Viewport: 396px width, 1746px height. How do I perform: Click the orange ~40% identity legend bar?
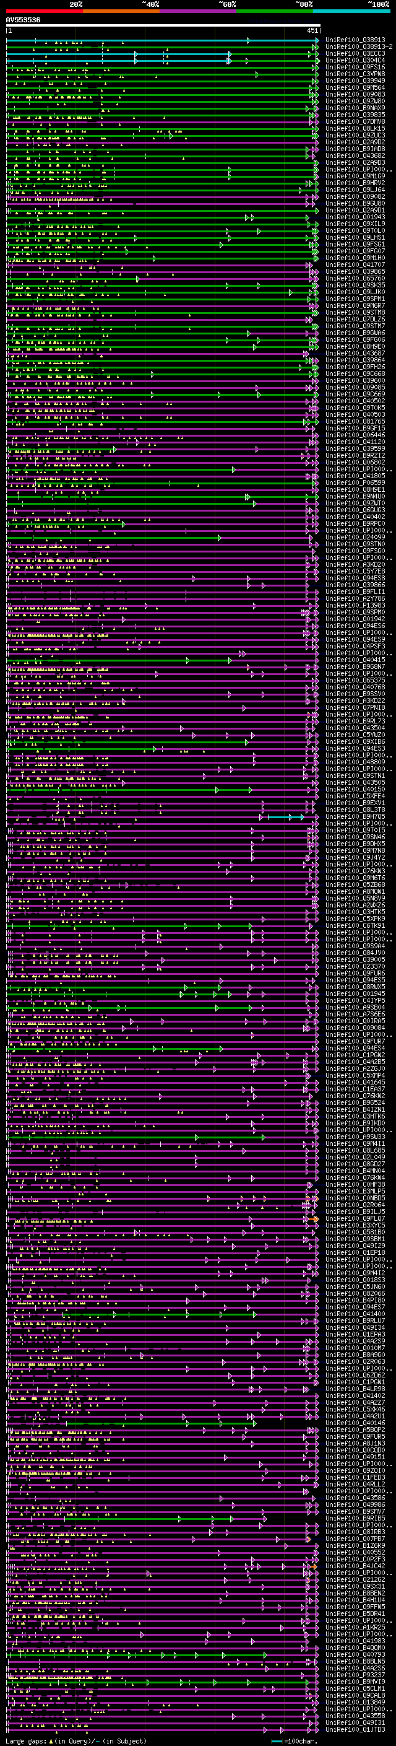click(x=121, y=11)
